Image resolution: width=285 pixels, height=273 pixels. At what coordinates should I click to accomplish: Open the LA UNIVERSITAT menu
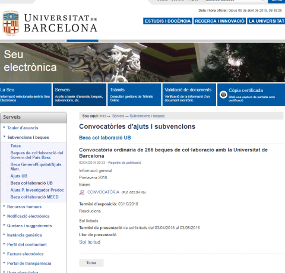coord(266,21)
